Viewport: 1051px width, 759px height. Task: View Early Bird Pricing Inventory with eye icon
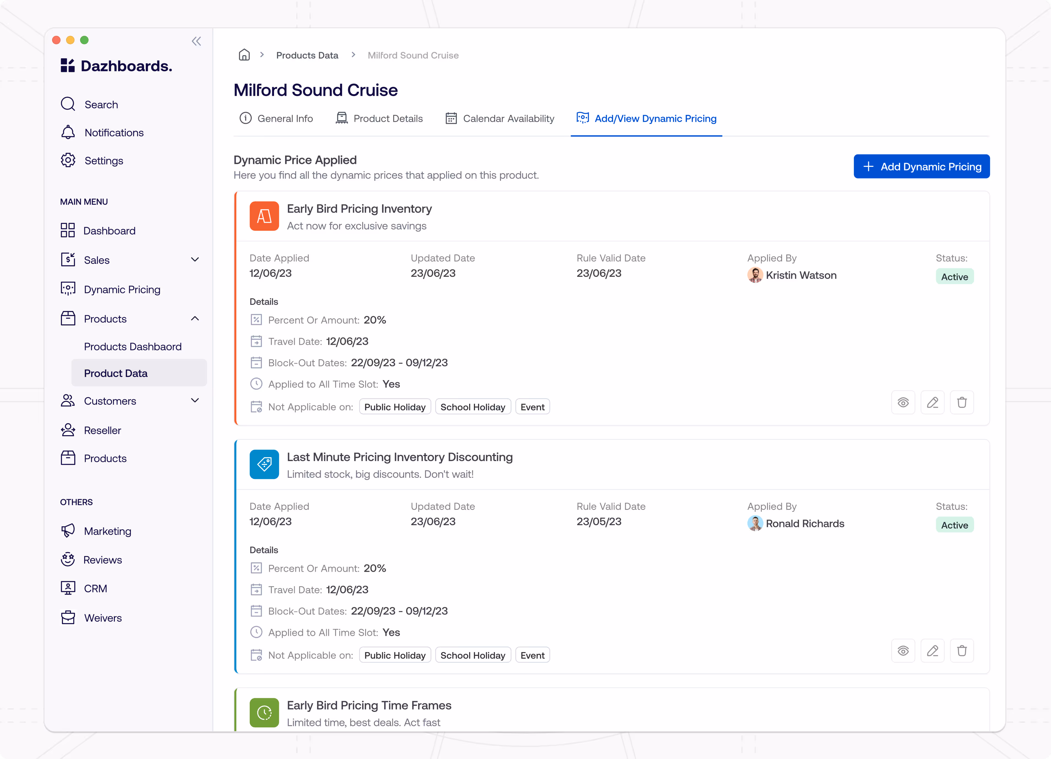(x=903, y=402)
